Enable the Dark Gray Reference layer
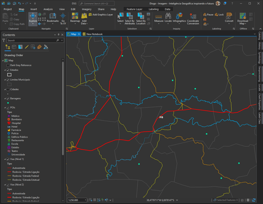 8,65
